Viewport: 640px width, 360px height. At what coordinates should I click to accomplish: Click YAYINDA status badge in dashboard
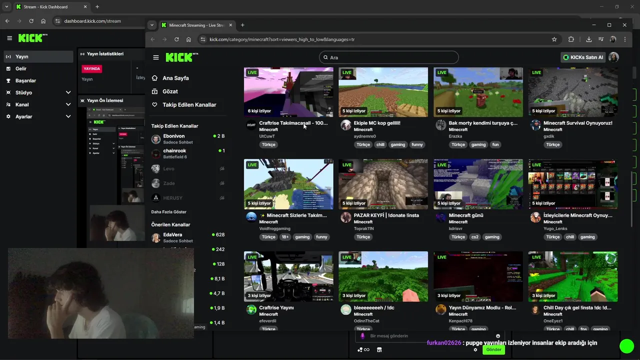coord(91,69)
